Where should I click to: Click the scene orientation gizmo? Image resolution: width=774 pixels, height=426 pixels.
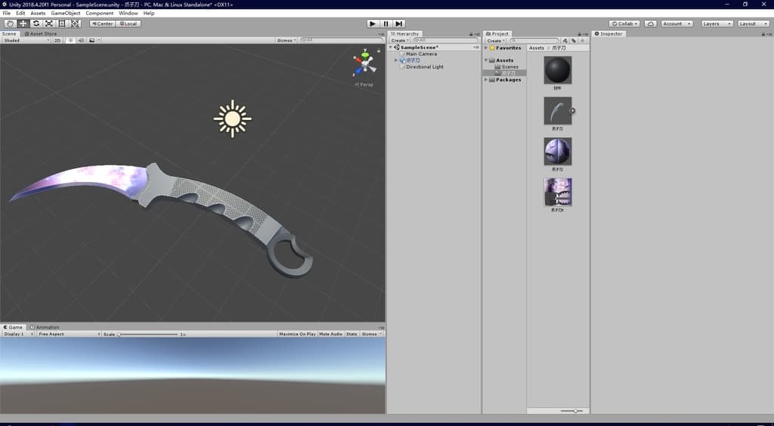pos(364,65)
